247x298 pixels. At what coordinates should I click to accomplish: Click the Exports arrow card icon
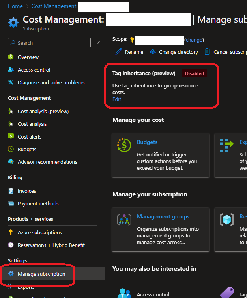pos(227,146)
